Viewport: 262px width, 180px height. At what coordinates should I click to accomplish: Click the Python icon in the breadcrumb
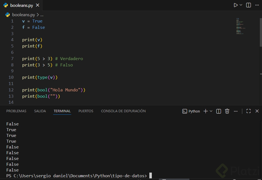pyautogui.click(x=7, y=15)
